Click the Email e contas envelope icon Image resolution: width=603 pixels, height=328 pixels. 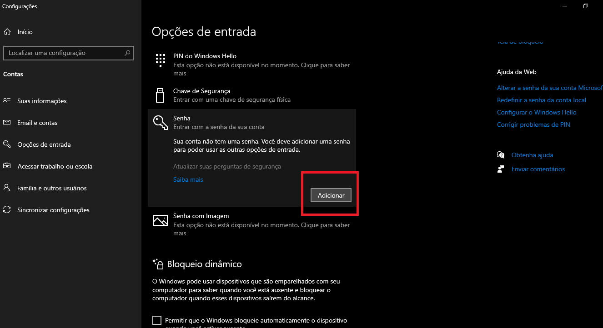click(x=7, y=123)
